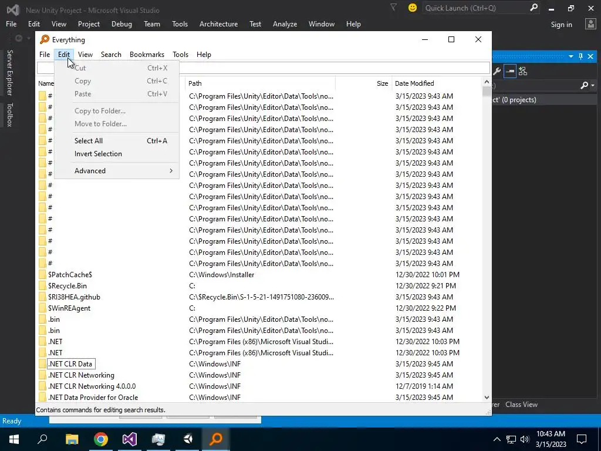Click the results scrollbar down arrow
This screenshot has height=451, width=601.
coord(487,398)
